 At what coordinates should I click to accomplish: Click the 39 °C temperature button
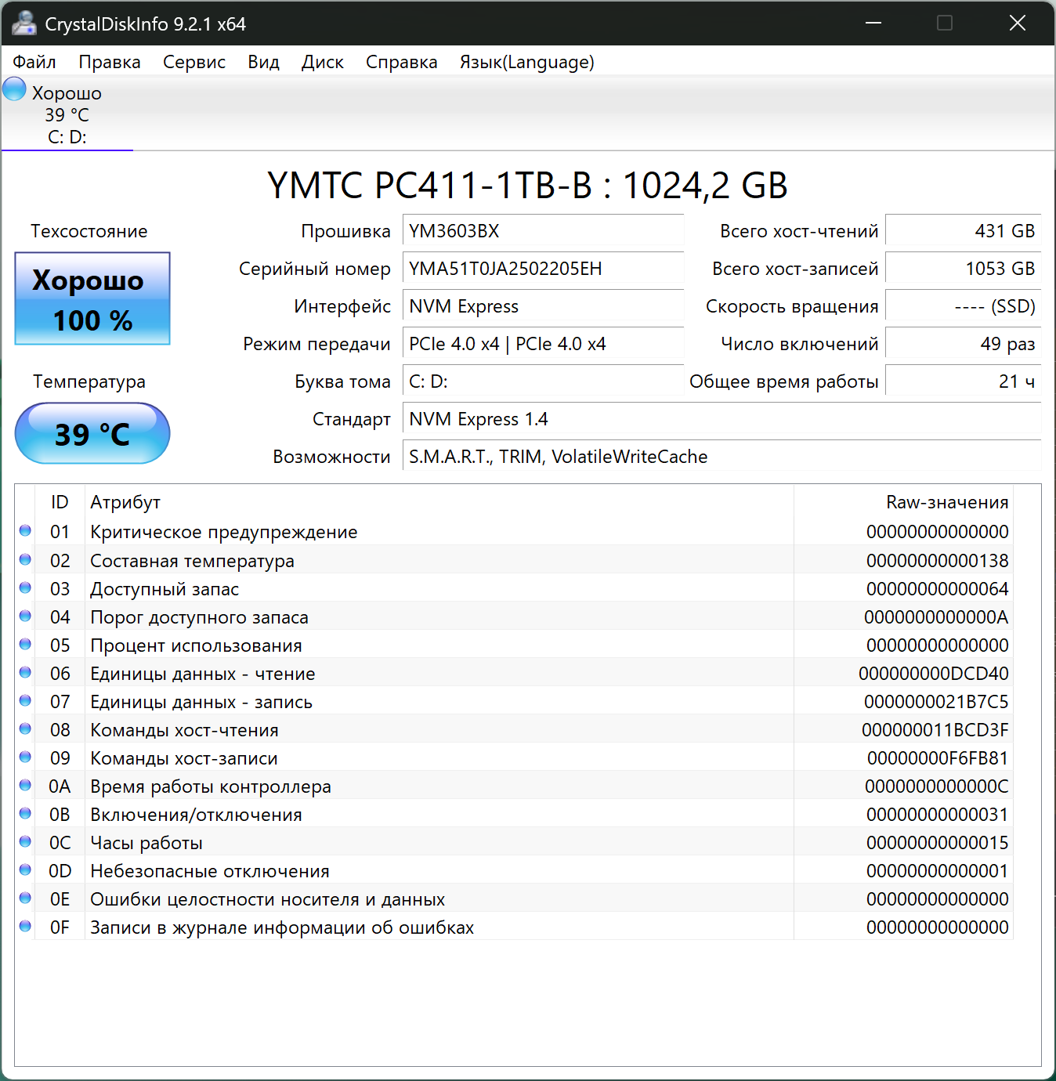92,433
